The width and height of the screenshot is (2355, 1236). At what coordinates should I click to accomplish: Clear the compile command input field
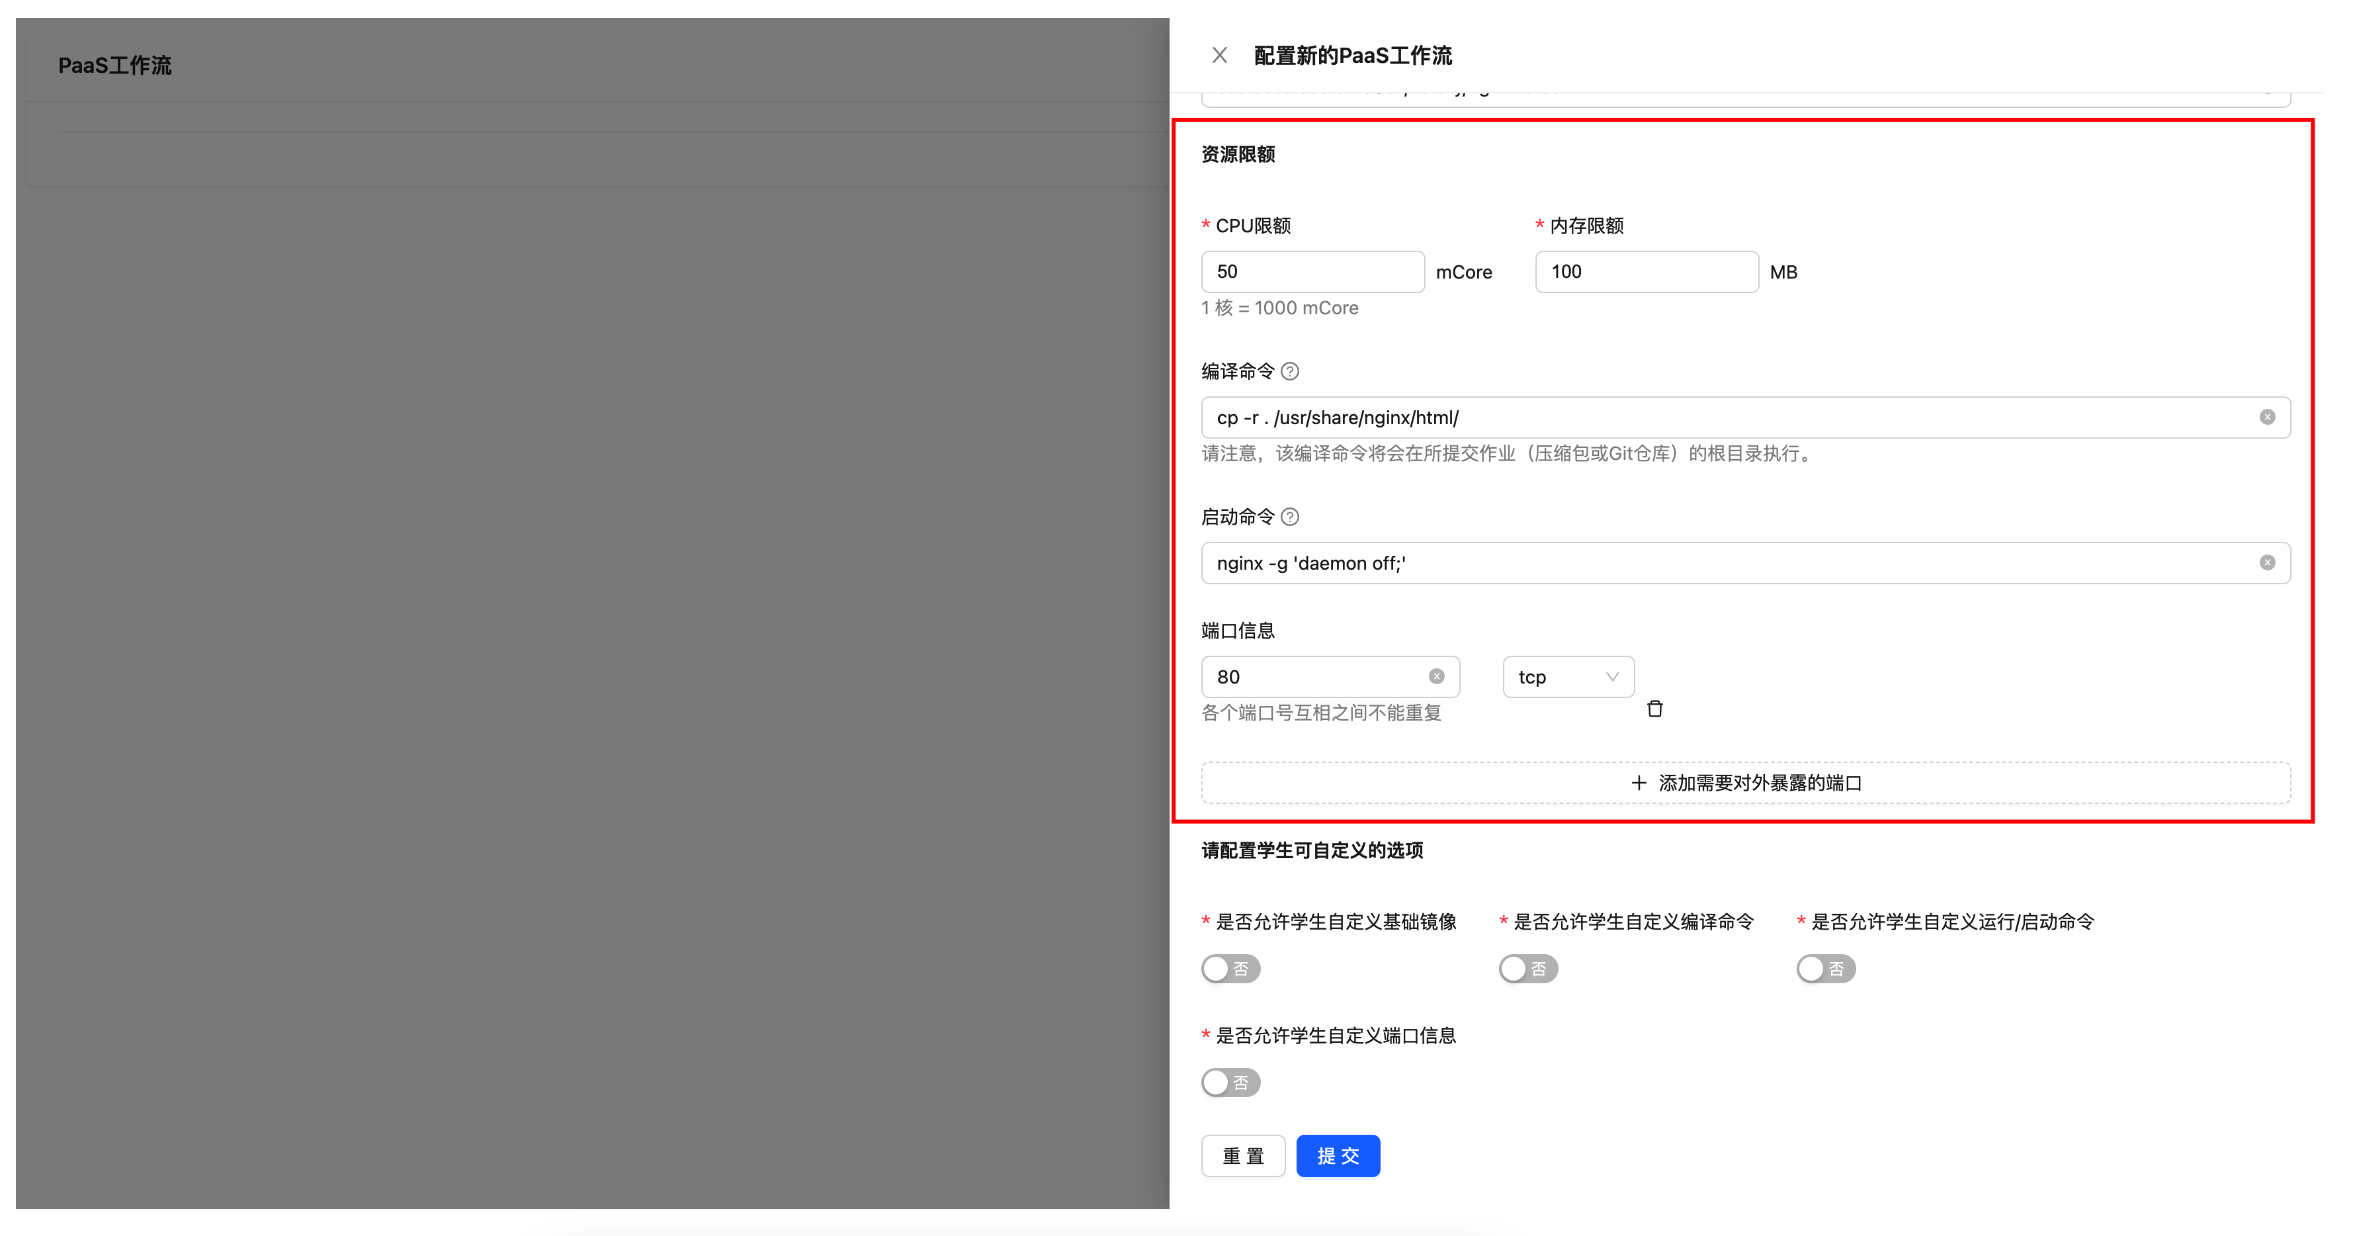(x=2267, y=417)
